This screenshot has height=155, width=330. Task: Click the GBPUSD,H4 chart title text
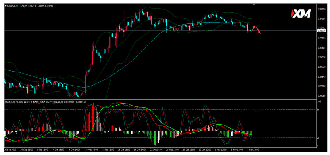click(x=12, y=6)
